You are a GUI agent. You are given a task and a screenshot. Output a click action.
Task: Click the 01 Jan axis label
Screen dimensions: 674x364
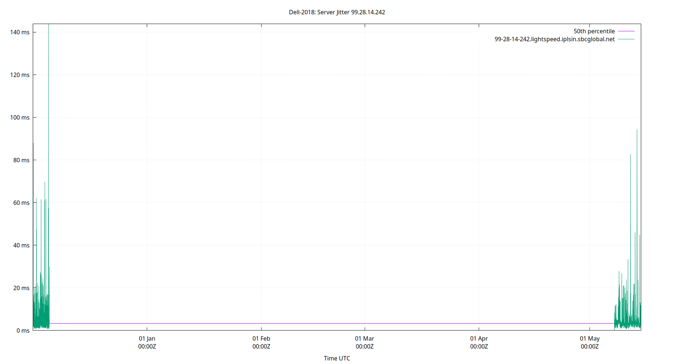coord(147,339)
